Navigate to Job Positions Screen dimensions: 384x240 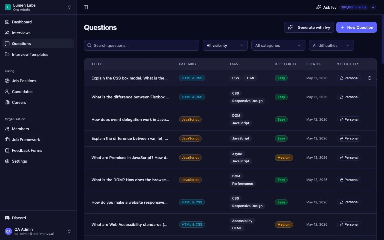coord(38,81)
